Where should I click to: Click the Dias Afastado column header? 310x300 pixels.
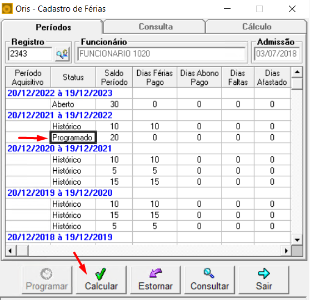272,78
